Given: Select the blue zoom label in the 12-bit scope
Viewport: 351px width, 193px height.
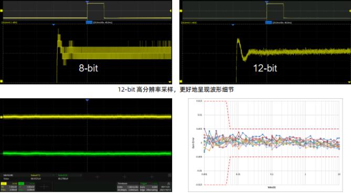Looking at the screenshot, I should tap(269, 22).
